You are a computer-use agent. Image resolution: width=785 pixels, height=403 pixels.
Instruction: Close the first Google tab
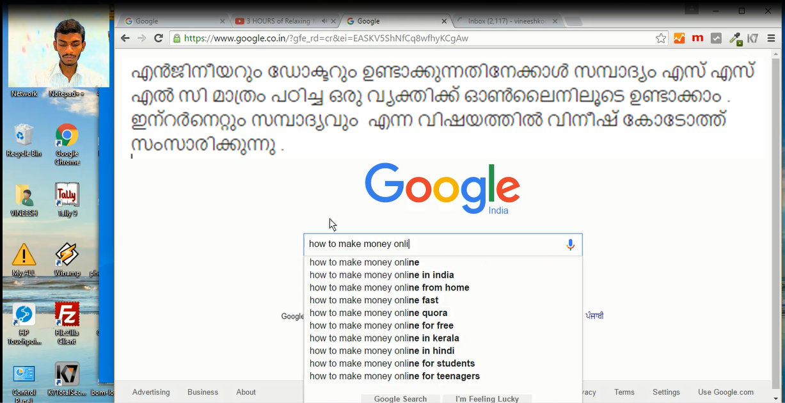click(223, 21)
